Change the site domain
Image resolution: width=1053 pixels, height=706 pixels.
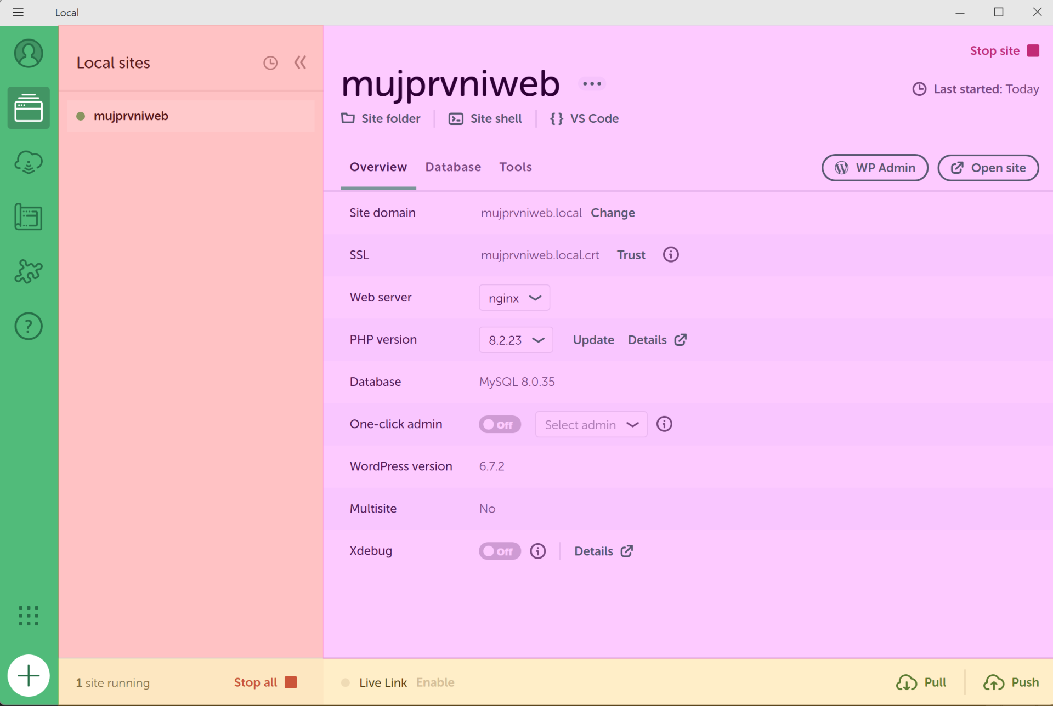(x=613, y=213)
